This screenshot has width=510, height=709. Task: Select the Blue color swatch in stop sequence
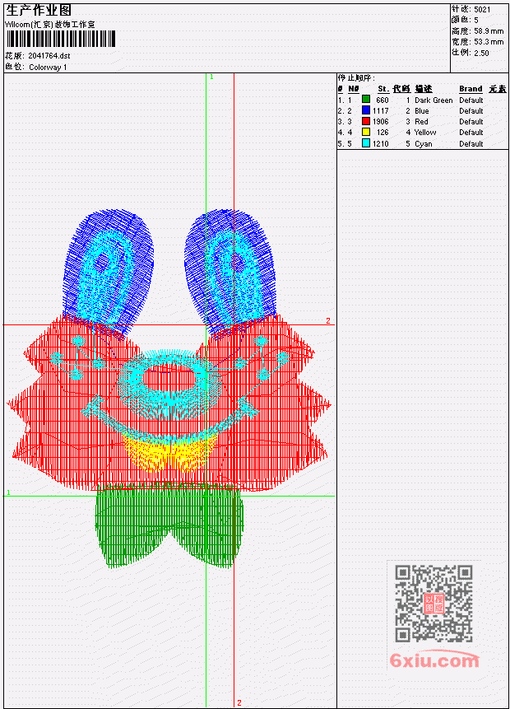coord(366,110)
